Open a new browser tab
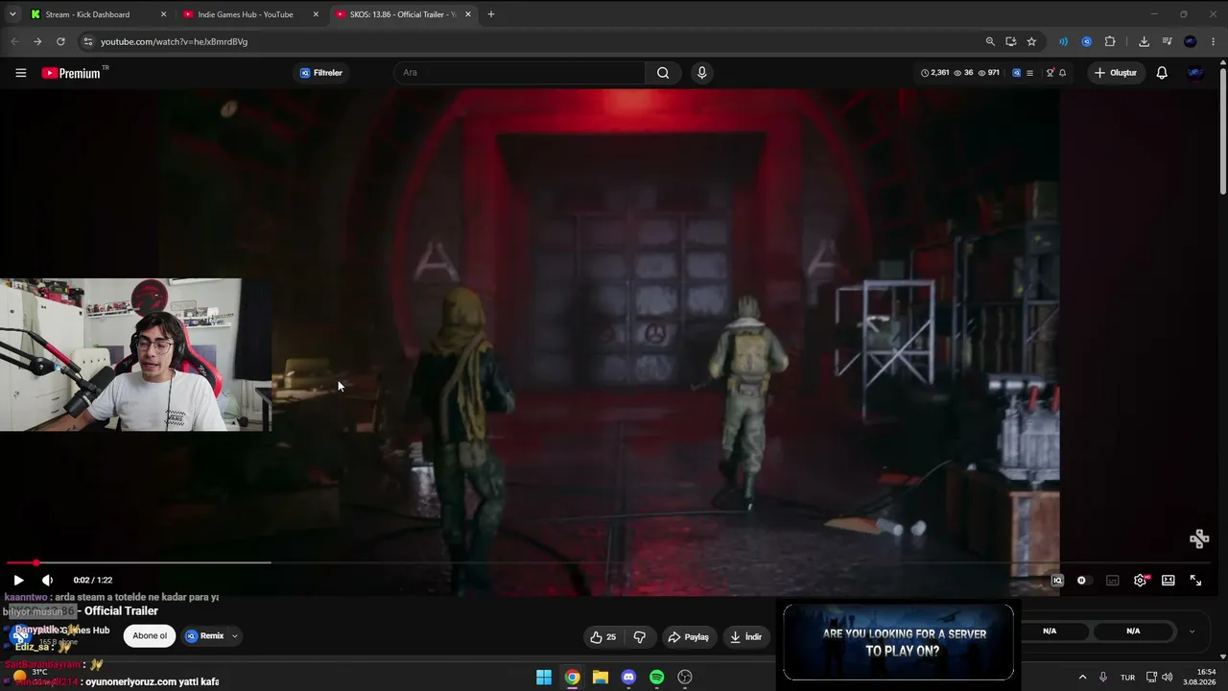The image size is (1228, 691). (491, 14)
